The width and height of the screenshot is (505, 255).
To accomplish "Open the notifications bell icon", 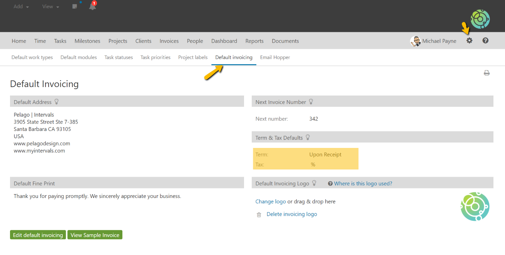I will pyautogui.click(x=92, y=7).
